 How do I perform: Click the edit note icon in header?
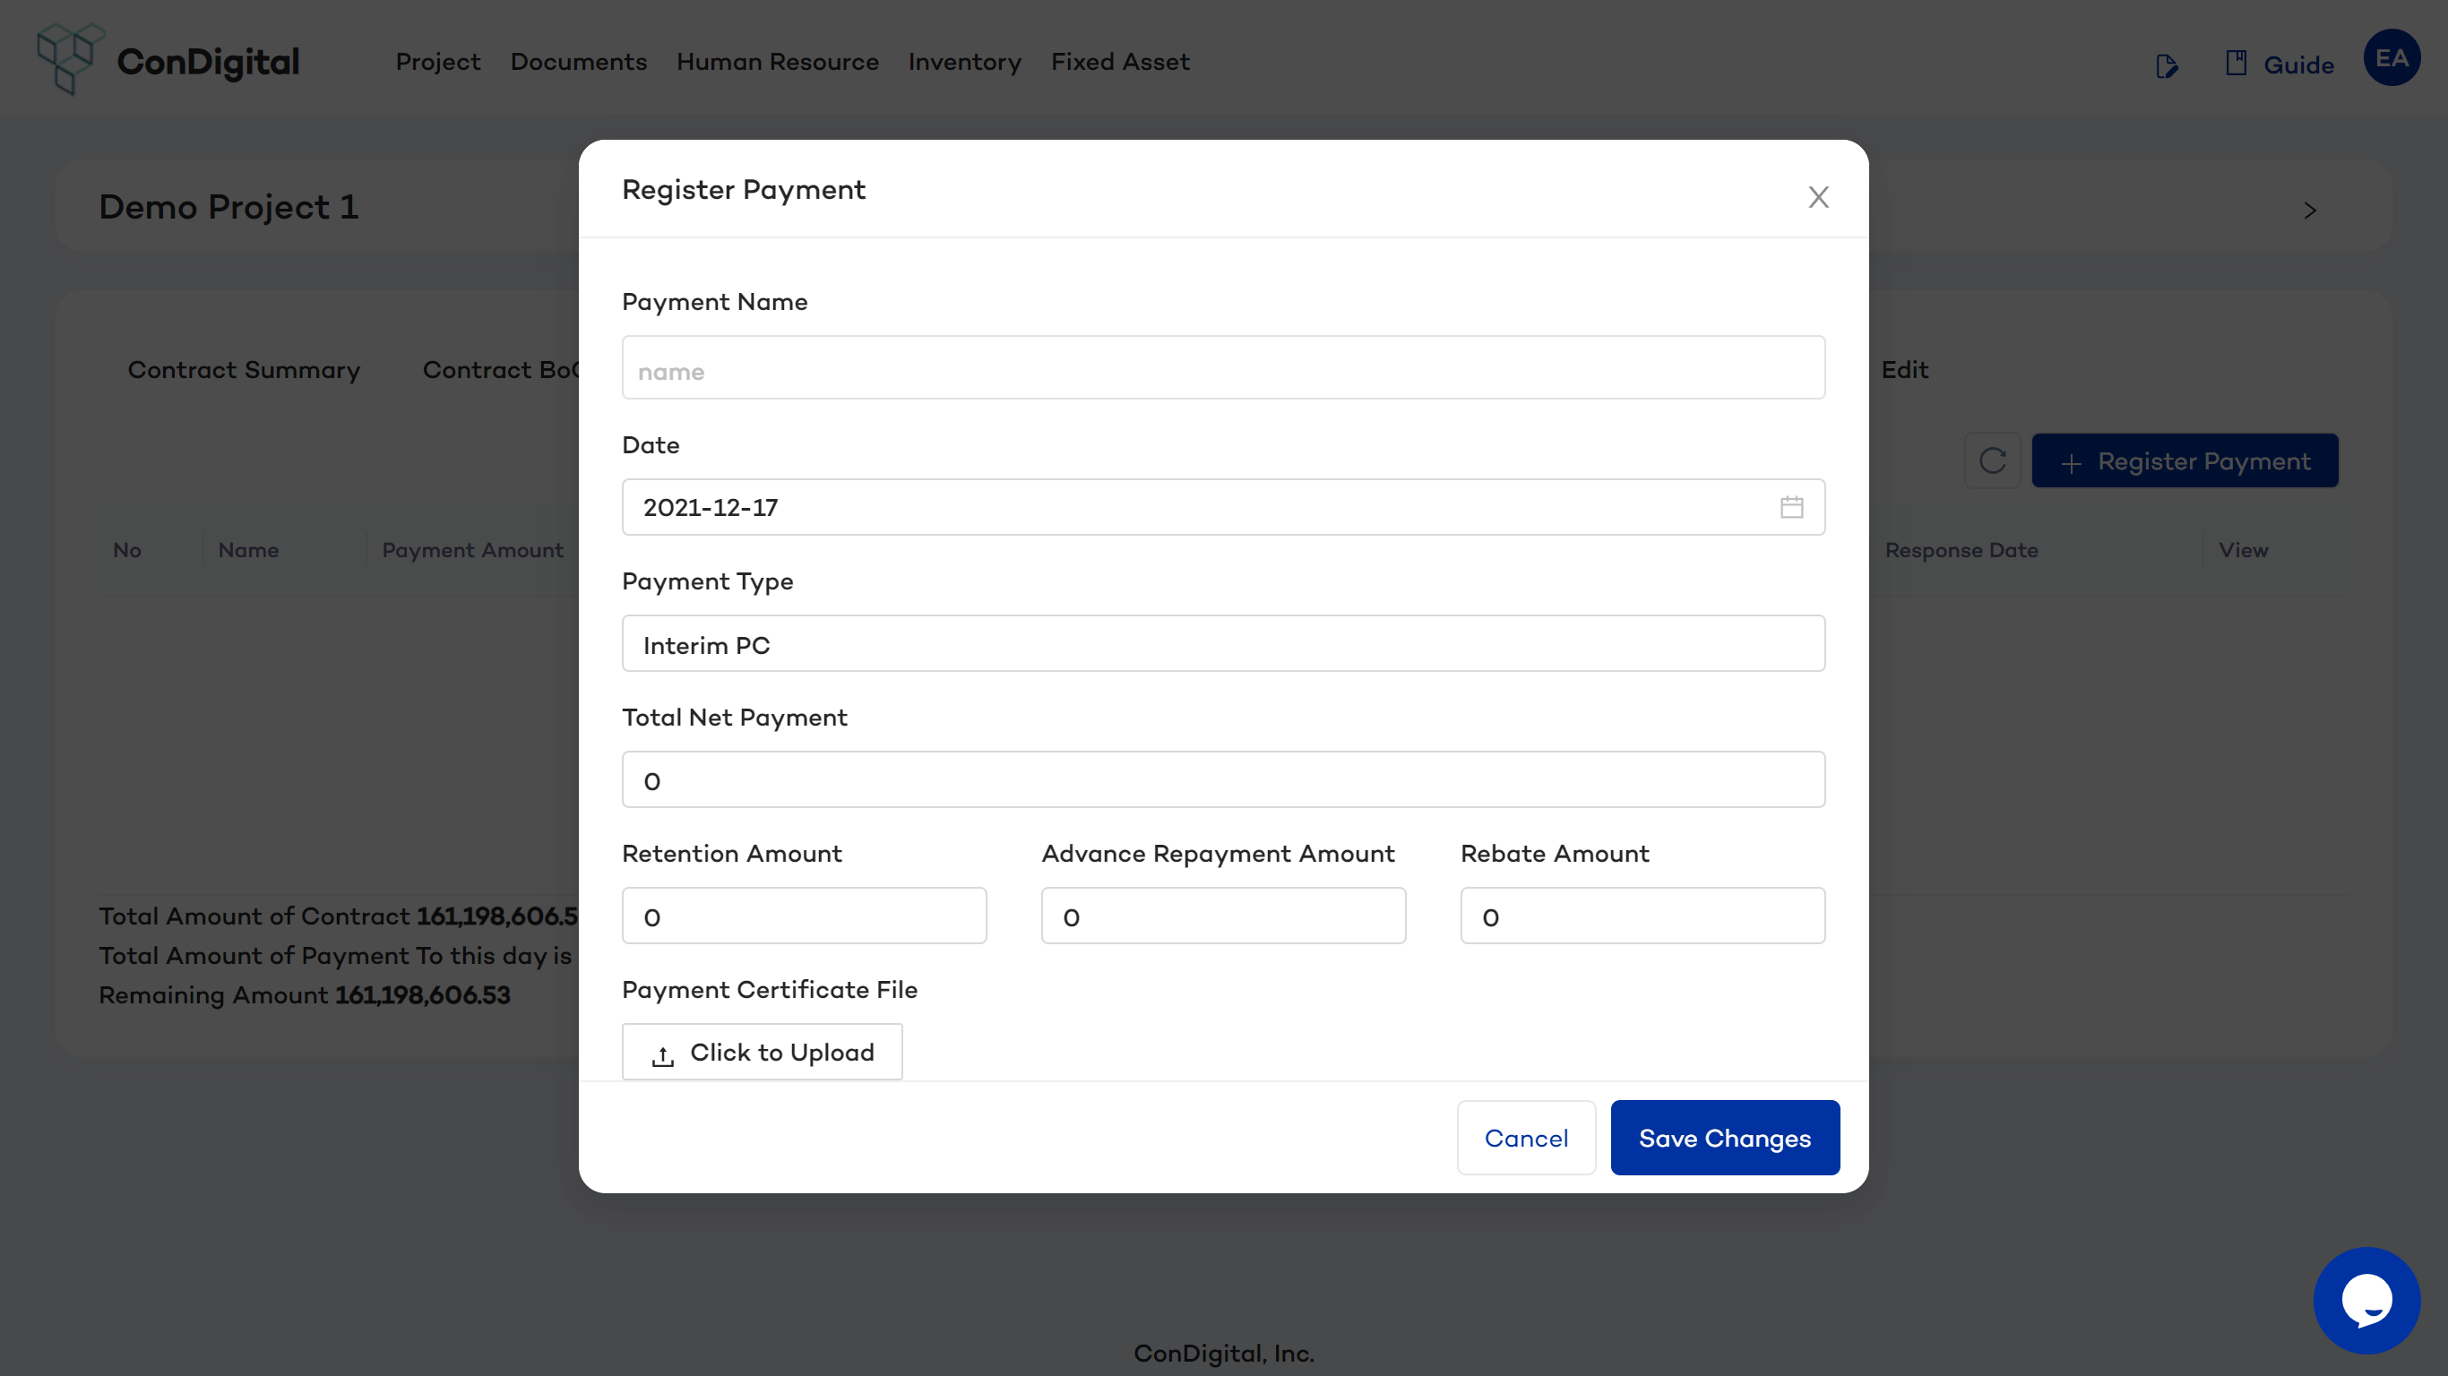tap(2166, 65)
